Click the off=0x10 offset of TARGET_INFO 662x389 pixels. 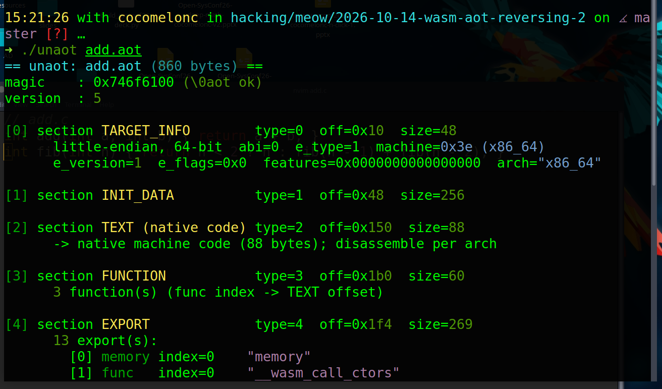pos(352,131)
